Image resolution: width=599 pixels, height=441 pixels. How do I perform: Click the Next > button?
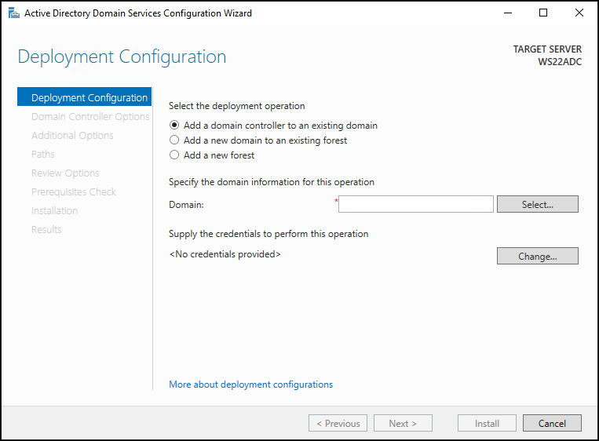[x=403, y=423]
